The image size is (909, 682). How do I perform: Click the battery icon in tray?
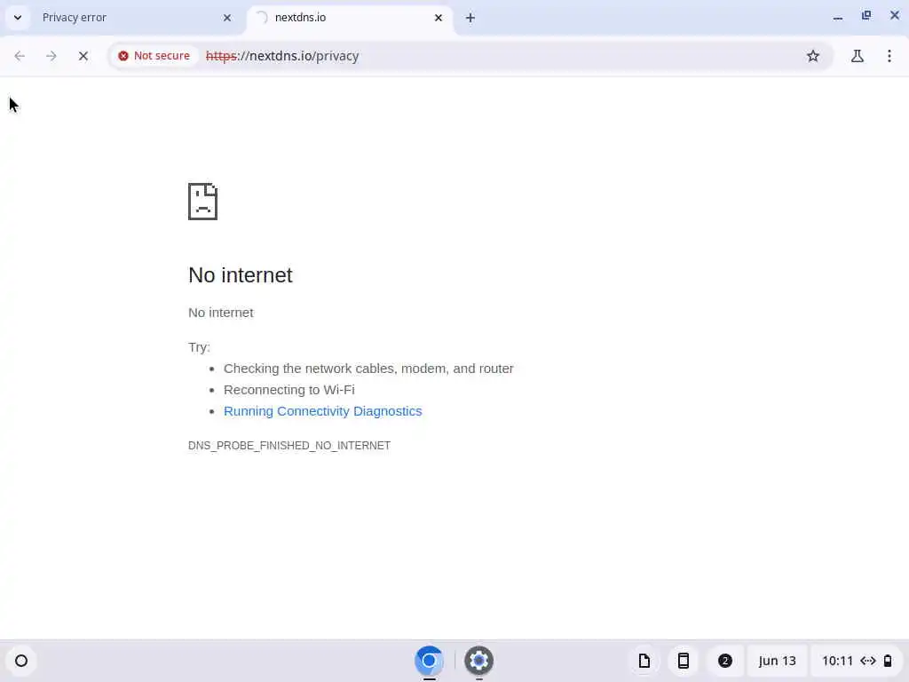pos(888,661)
